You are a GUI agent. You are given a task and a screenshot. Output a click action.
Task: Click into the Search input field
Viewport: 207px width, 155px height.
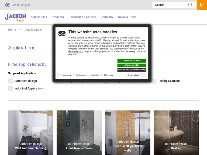pyautogui.click(x=170, y=5)
